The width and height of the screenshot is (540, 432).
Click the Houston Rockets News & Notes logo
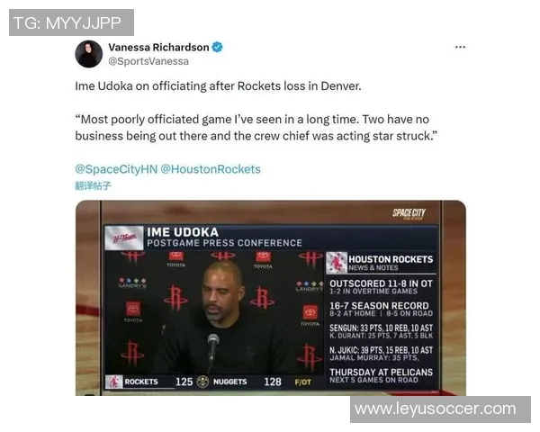point(337,263)
